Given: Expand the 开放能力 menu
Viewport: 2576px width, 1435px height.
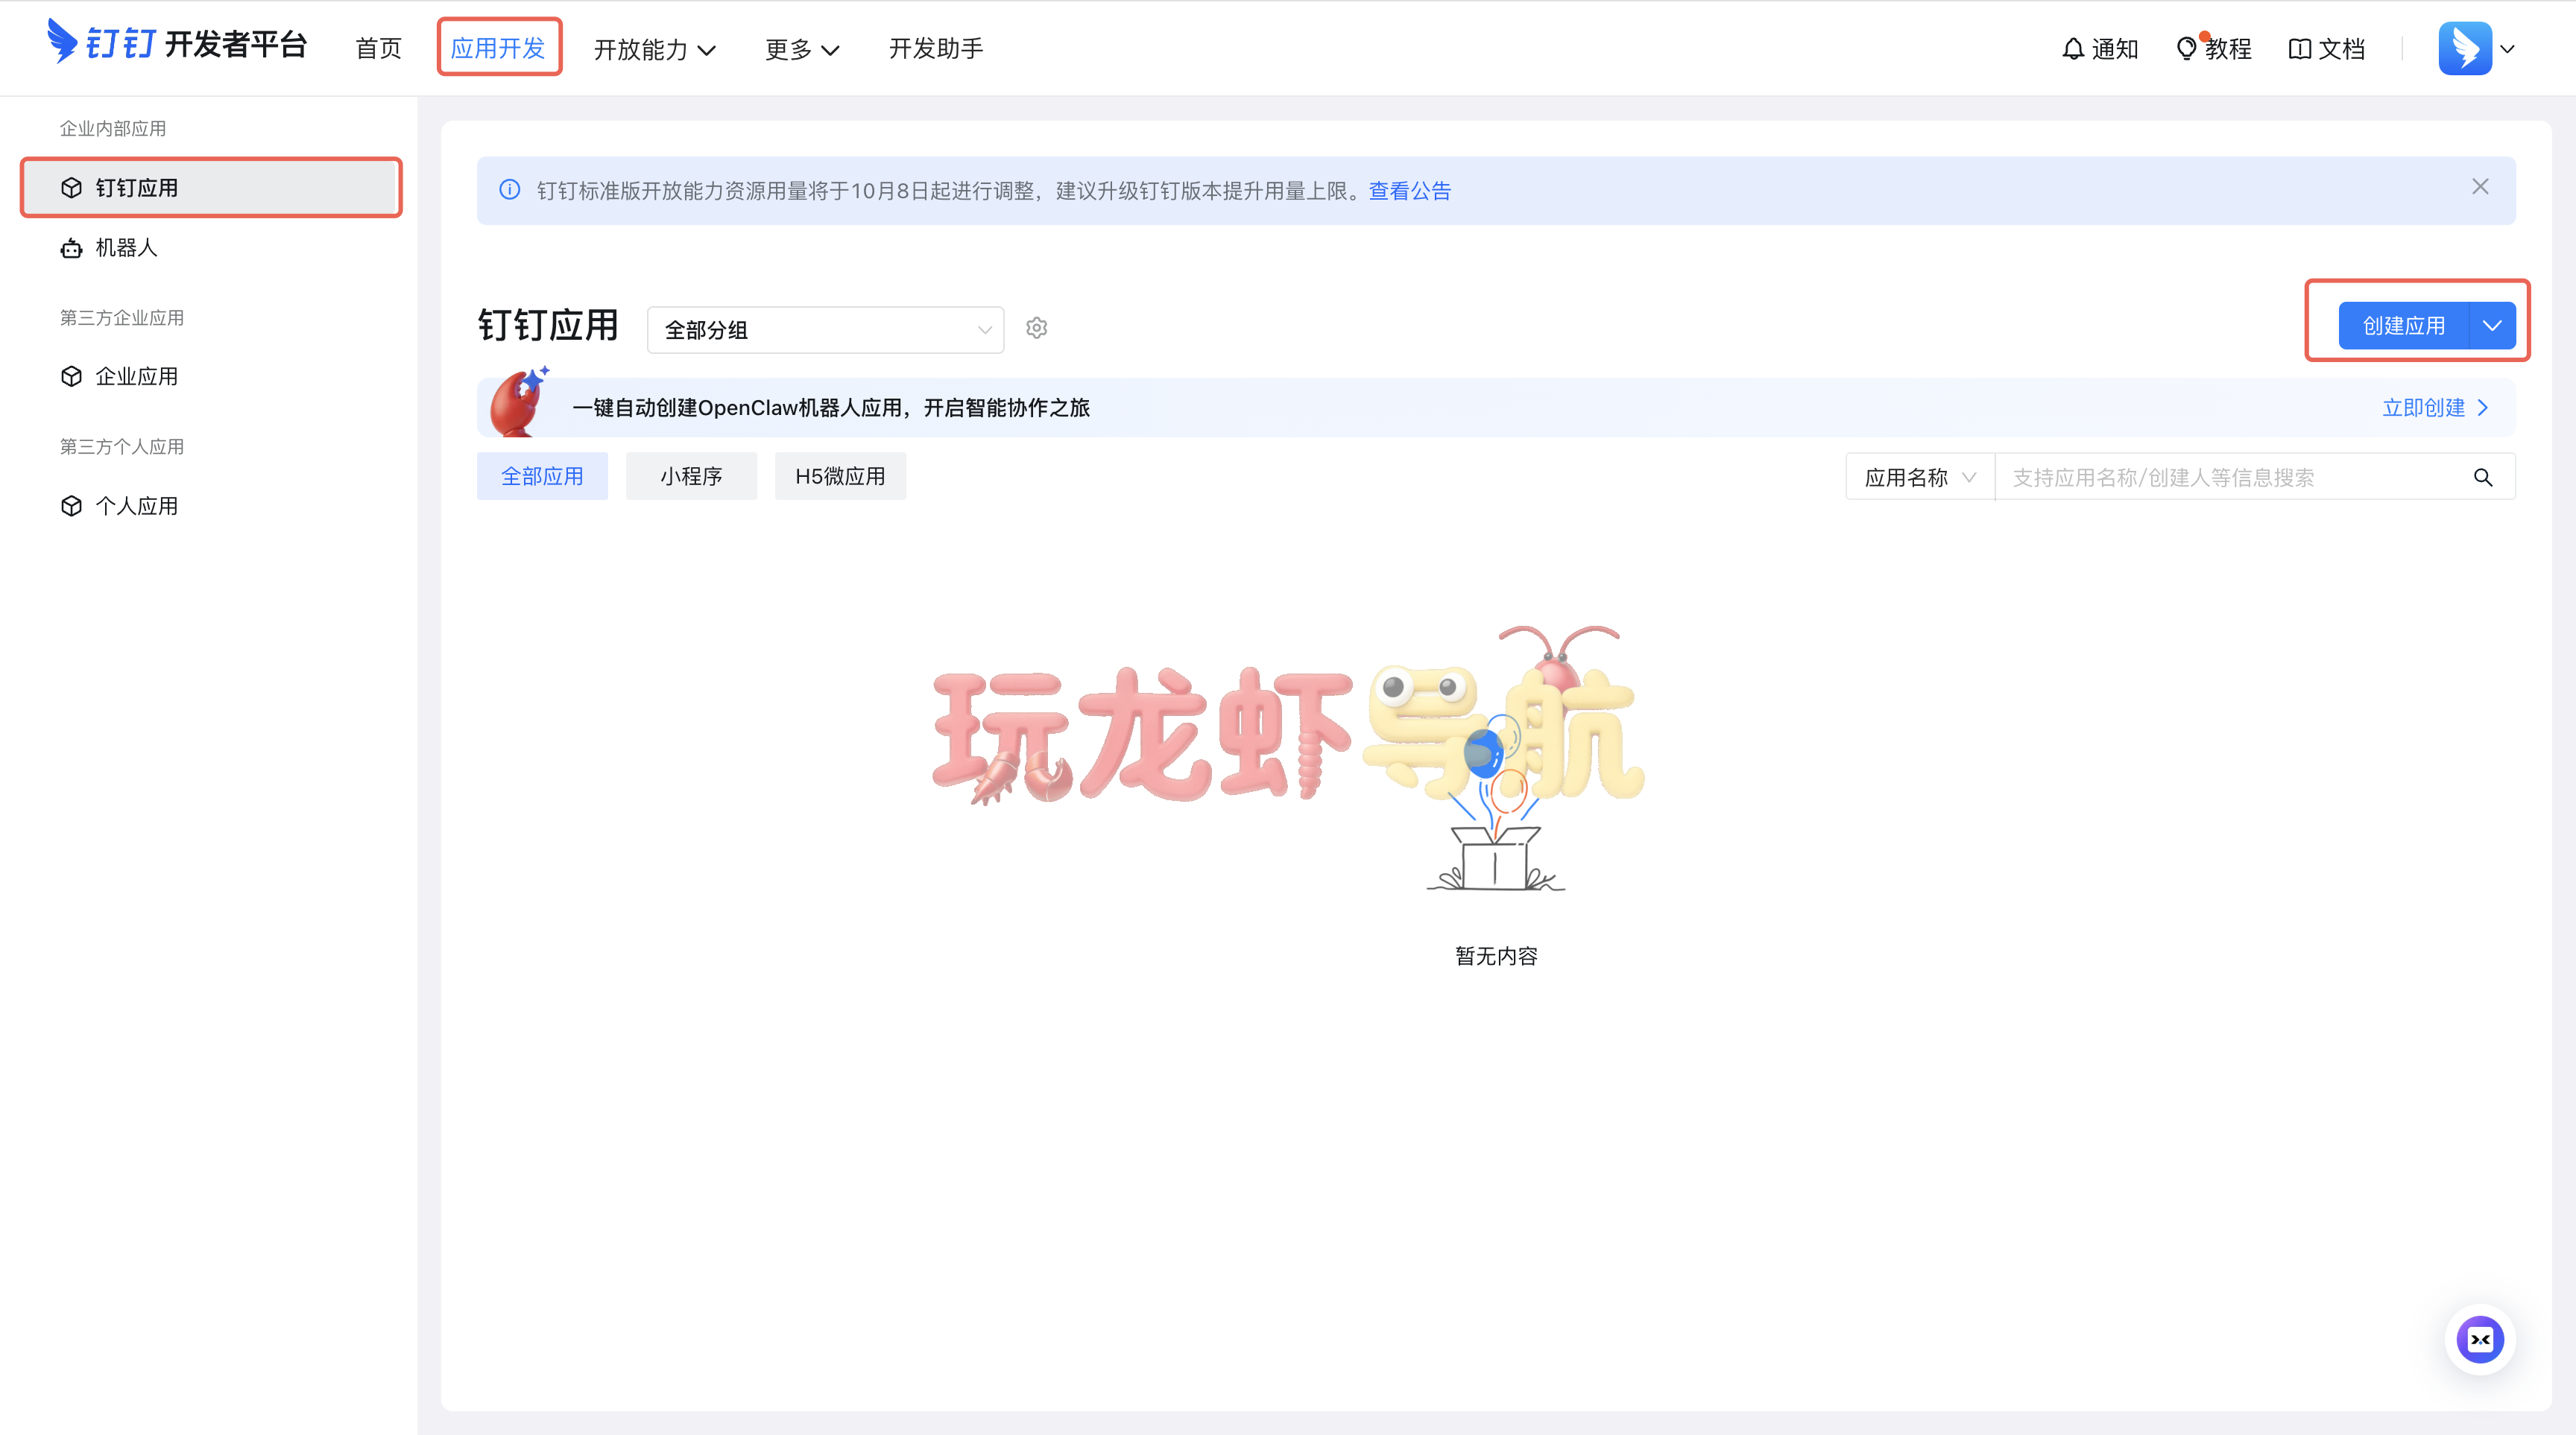Looking at the screenshot, I should [654, 49].
